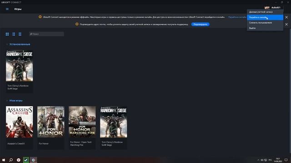
Task: Click For Honor Open Test title text
Action: (81, 144)
